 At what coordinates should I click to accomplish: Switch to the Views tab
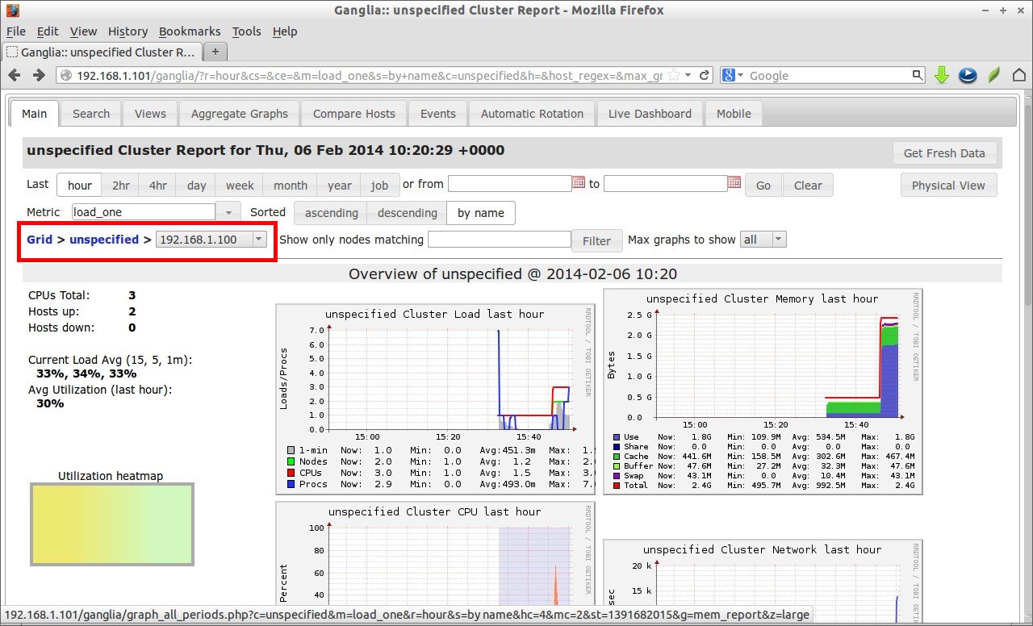point(150,114)
